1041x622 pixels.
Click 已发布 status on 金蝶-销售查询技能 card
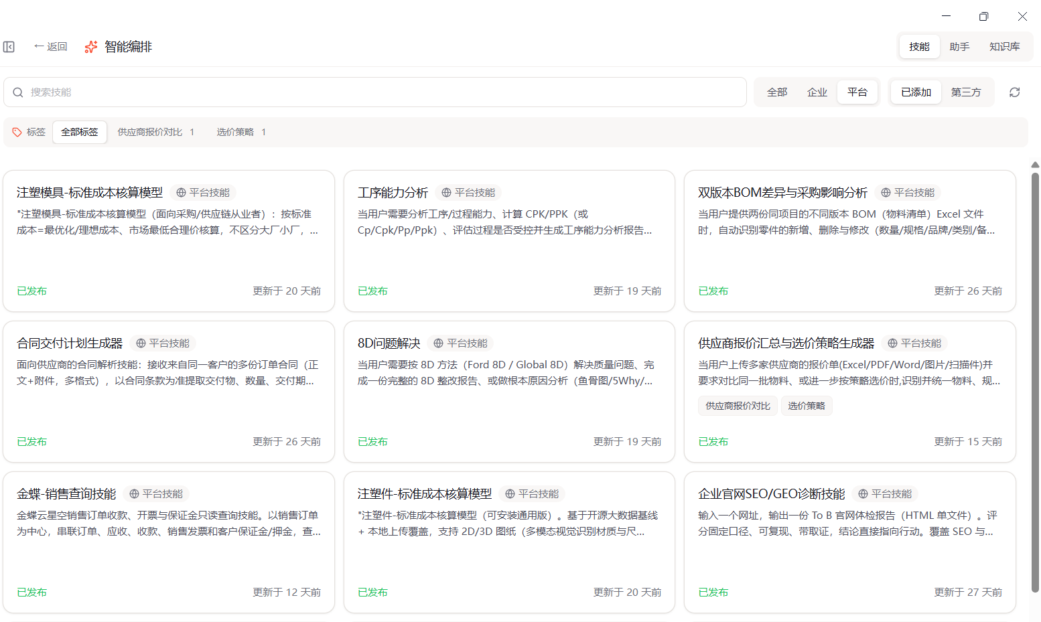pyautogui.click(x=31, y=593)
